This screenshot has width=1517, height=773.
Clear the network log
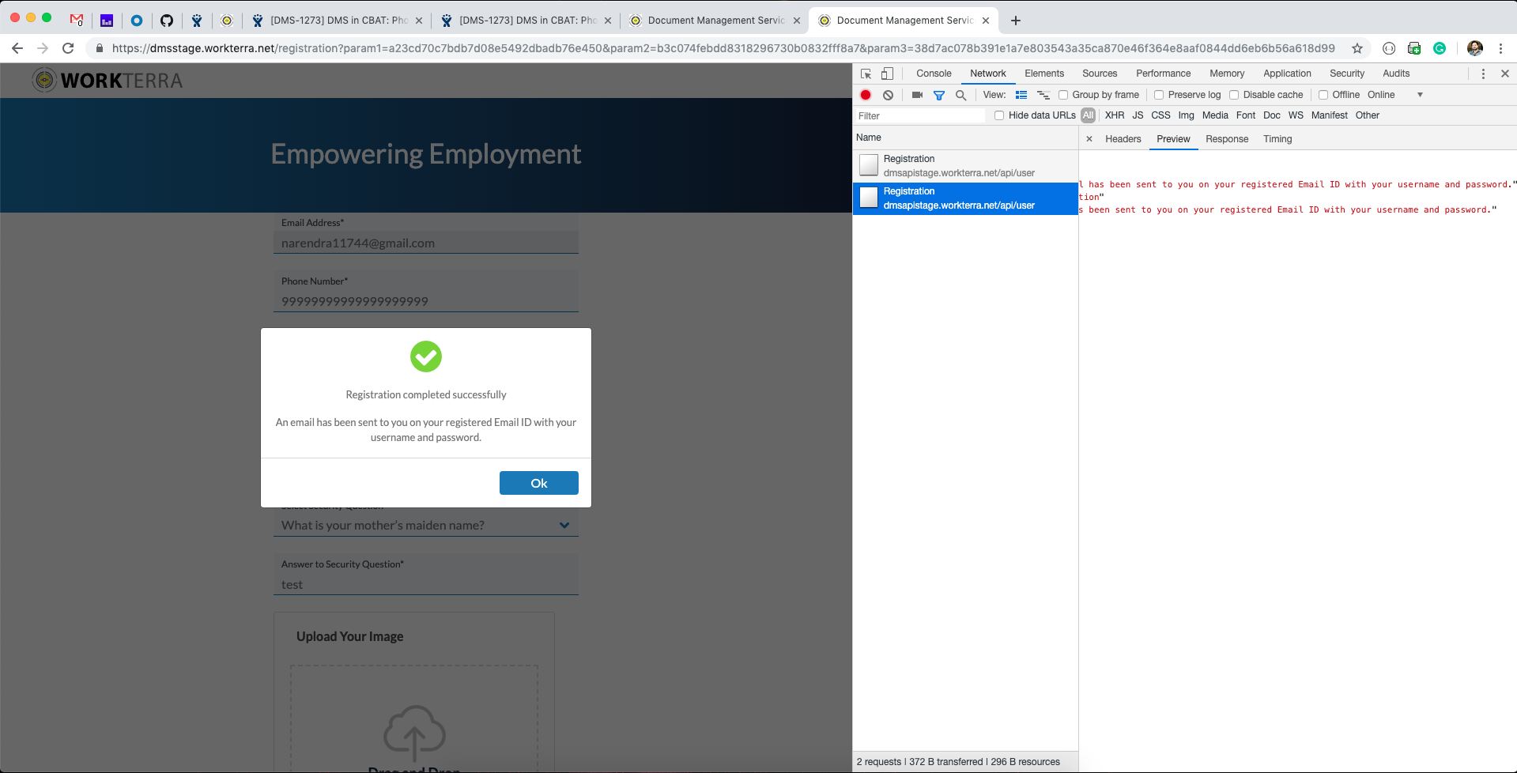click(x=888, y=95)
